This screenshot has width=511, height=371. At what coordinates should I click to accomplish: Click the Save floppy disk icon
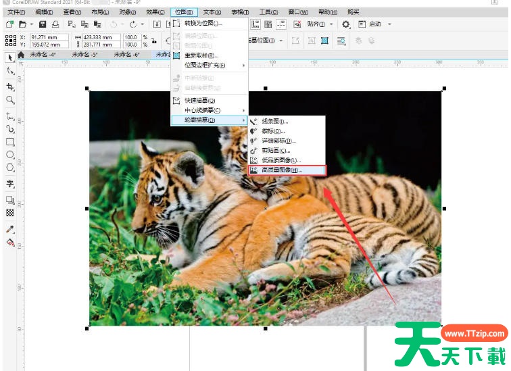(43, 24)
